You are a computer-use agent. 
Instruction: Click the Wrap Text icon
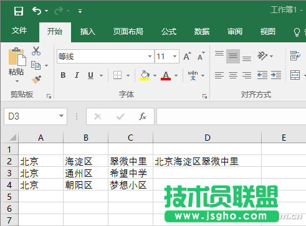pos(295,56)
